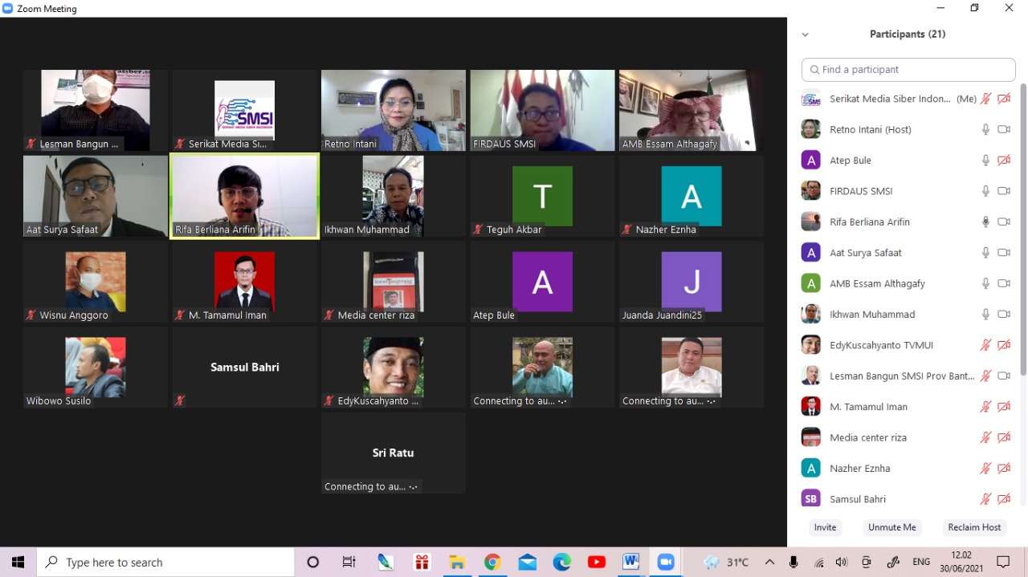The height and width of the screenshot is (577, 1028).
Task: Select the Sri Ratu video tile
Action: coord(394,453)
